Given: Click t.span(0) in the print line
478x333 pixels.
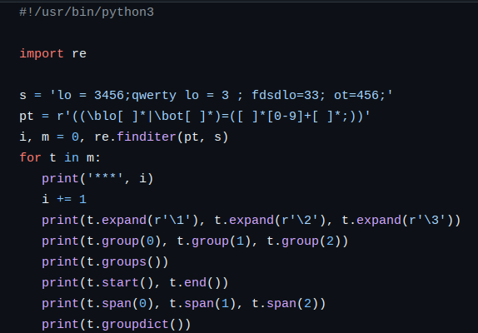Looking at the screenshot, I should (x=120, y=304).
